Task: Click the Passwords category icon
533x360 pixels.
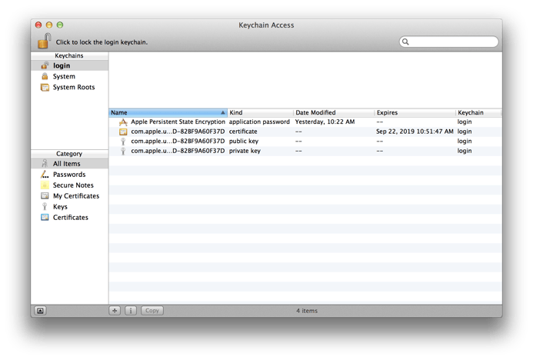Action: (45, 175)
